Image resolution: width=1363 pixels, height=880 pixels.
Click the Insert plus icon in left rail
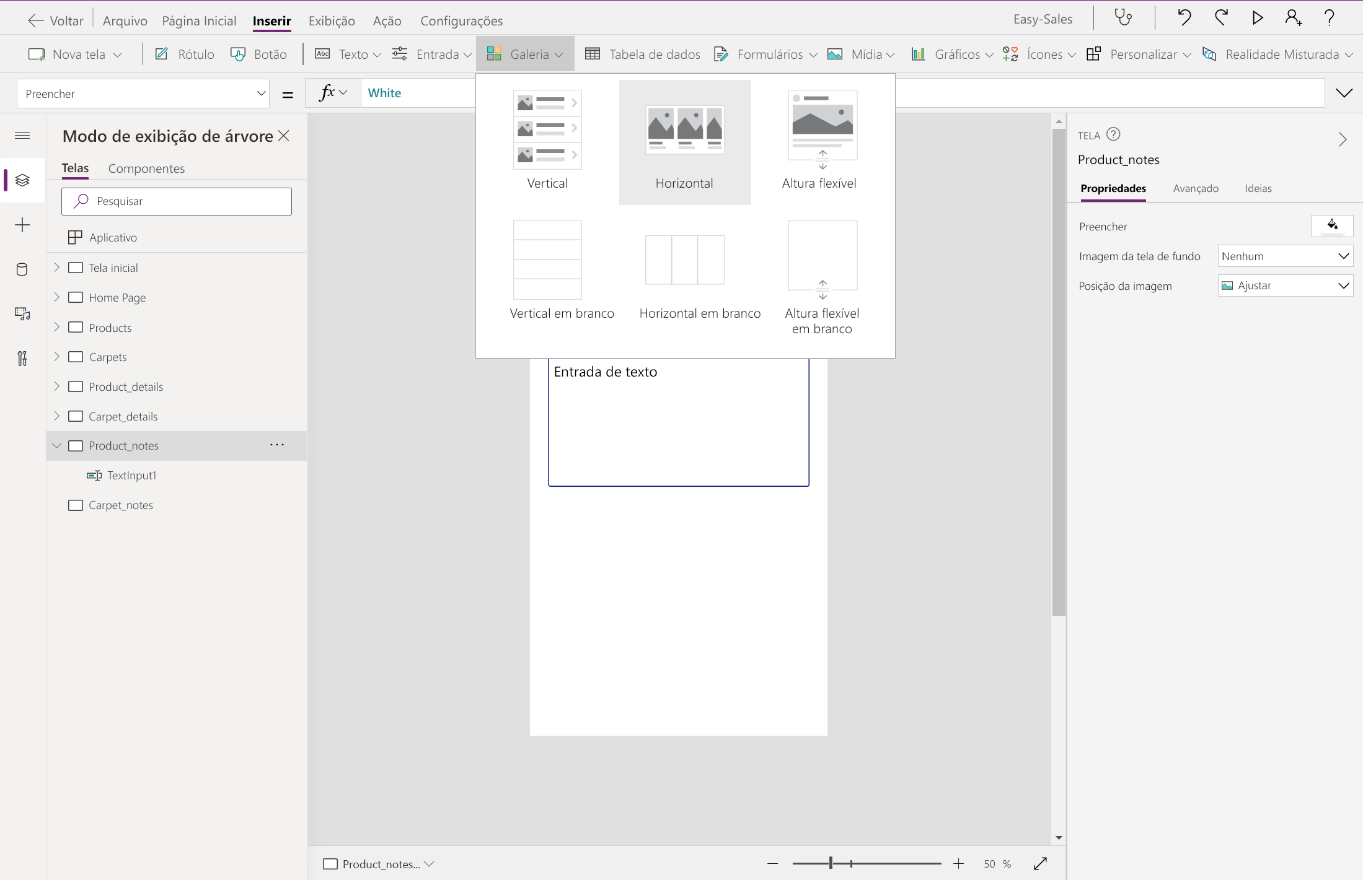[x=22, y=225]
